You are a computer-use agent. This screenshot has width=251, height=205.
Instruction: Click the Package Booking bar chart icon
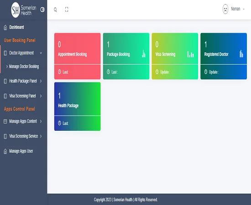point(144,54)
